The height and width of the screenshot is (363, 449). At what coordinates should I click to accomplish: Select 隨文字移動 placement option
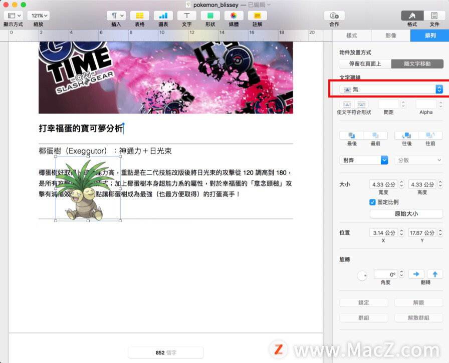[417, 63]
